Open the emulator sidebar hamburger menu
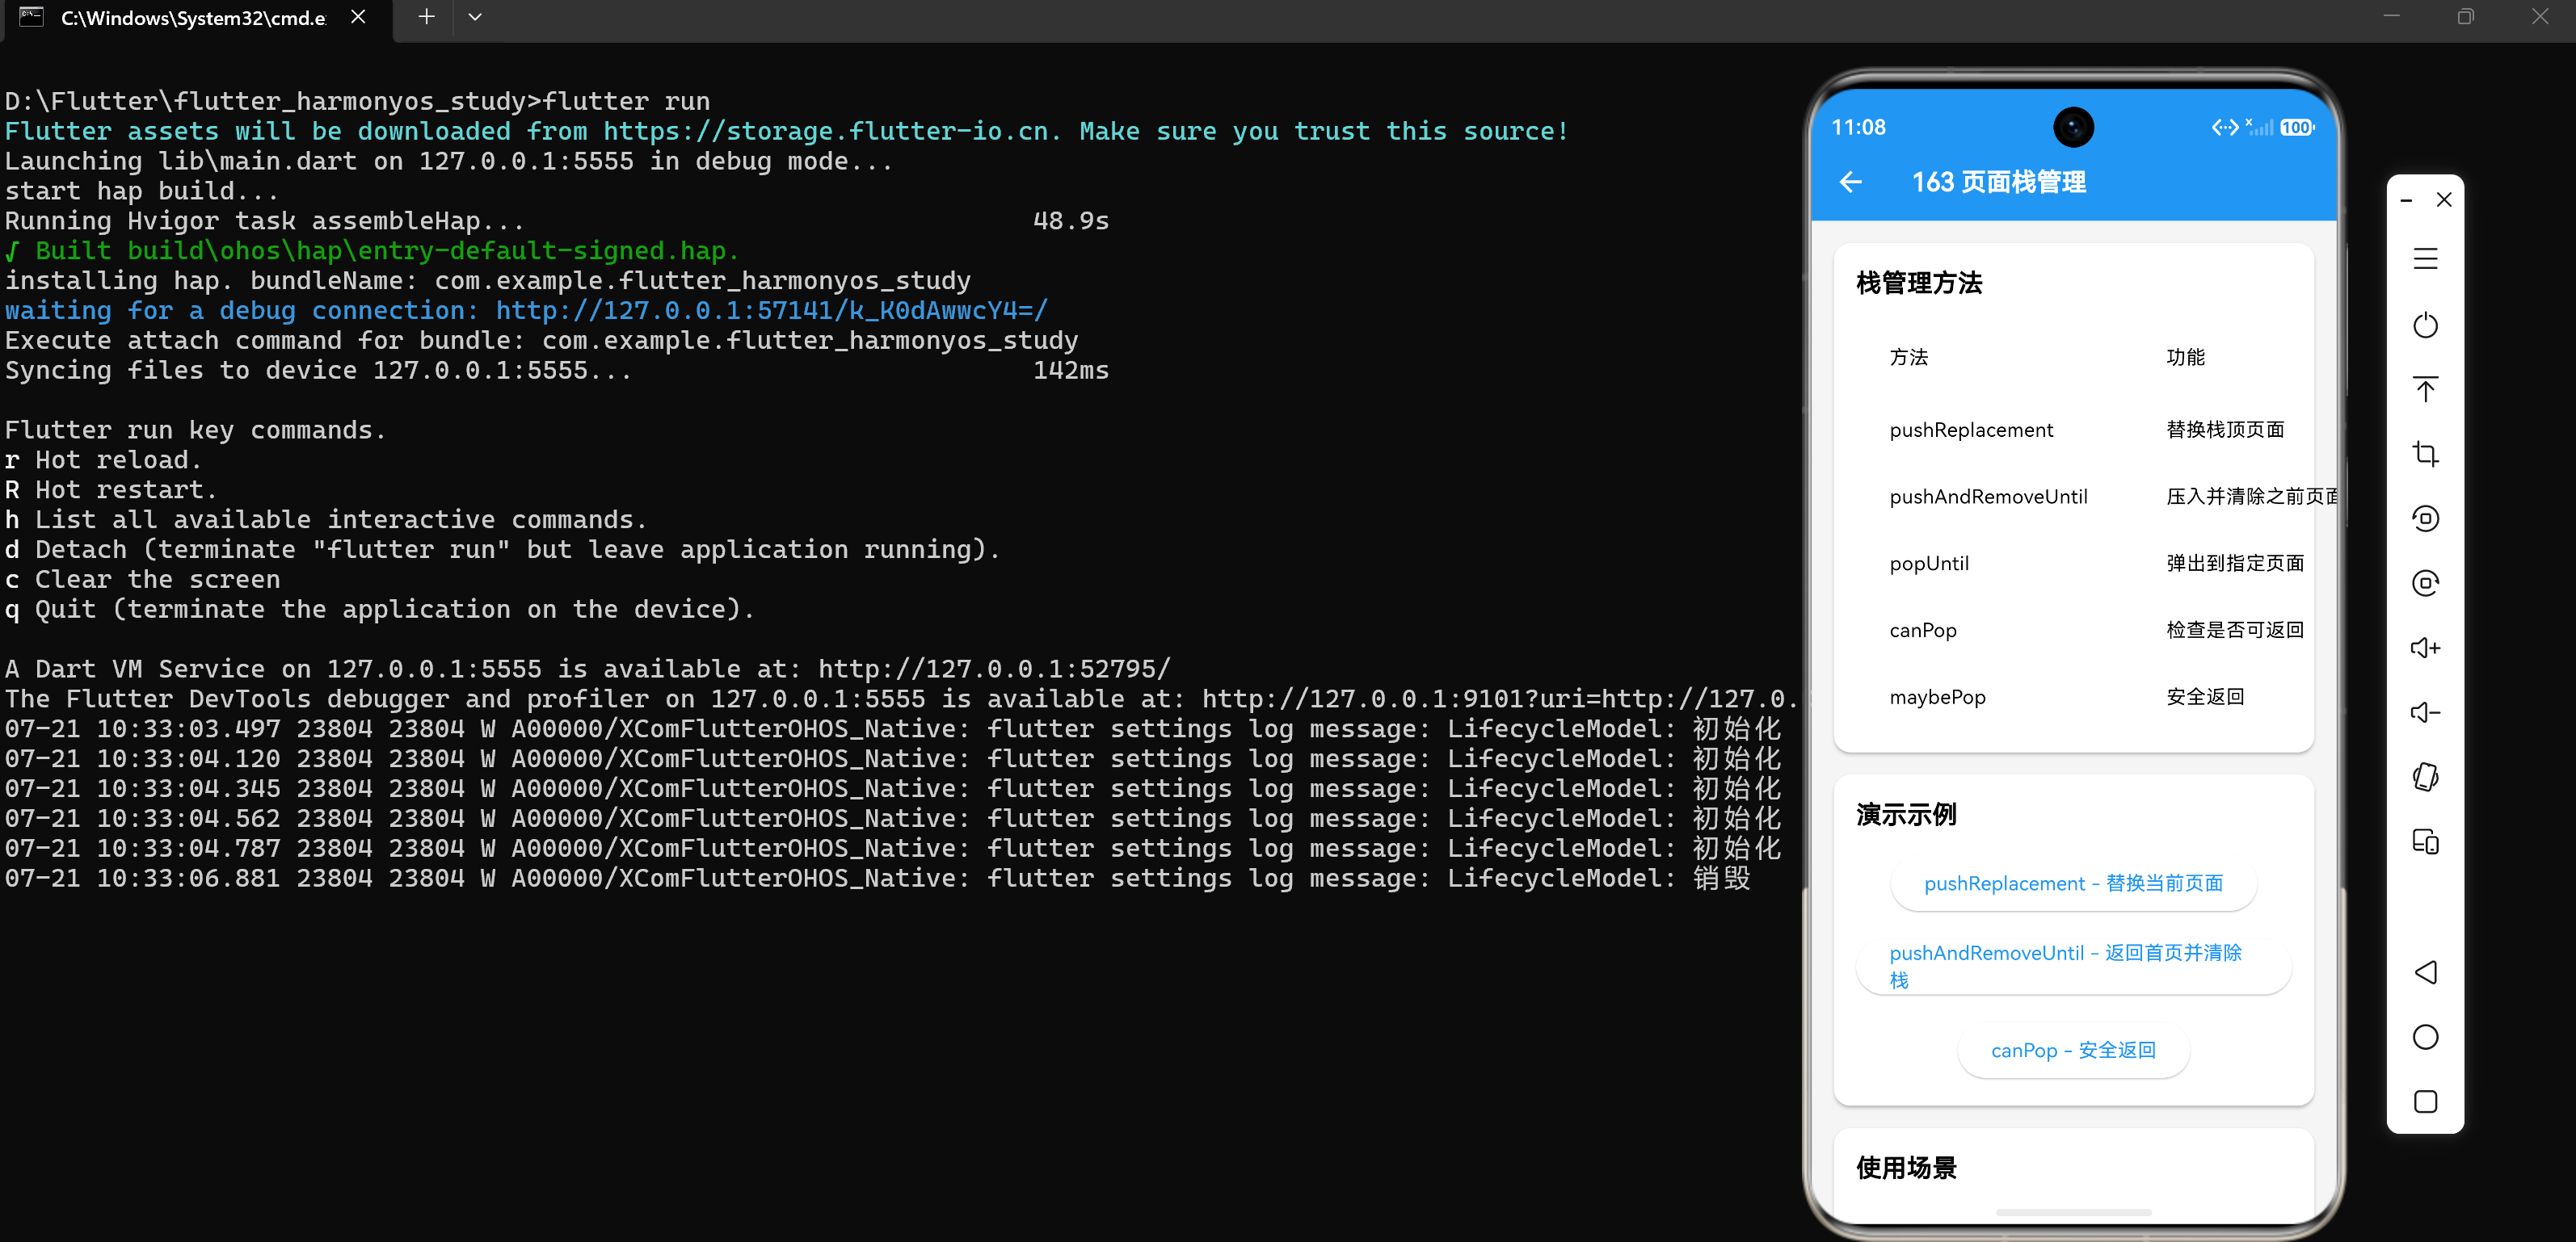Image resolution: width=2576 pixels, height=1242 pixels. (2425, 258)
